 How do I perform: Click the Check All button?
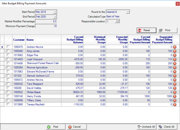pyautogui.click(x=167, y=127)
